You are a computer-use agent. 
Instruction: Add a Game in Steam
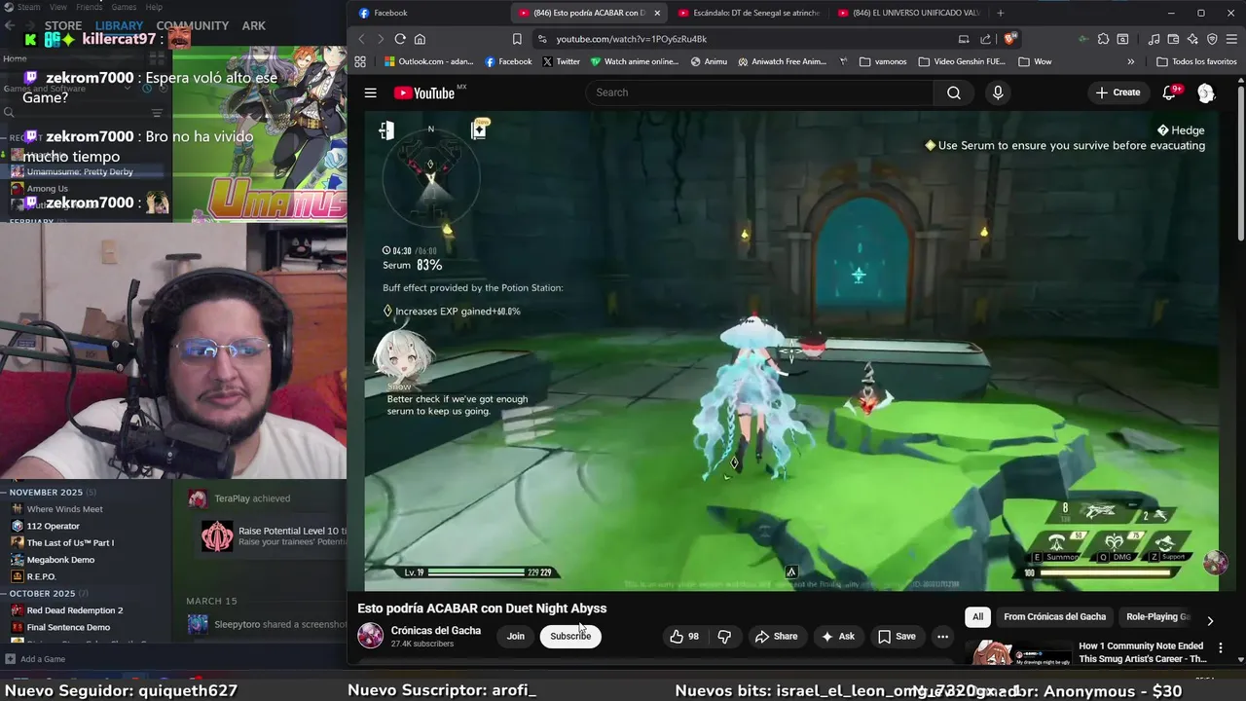point(34,659)
